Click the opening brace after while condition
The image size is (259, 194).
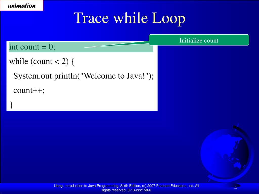tap(73, 61)
